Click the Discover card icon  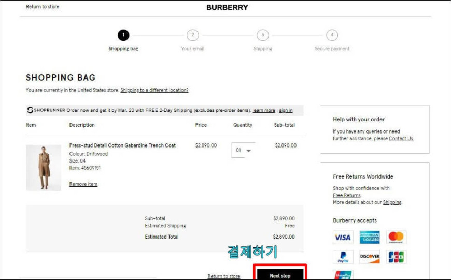click(370, 257)
